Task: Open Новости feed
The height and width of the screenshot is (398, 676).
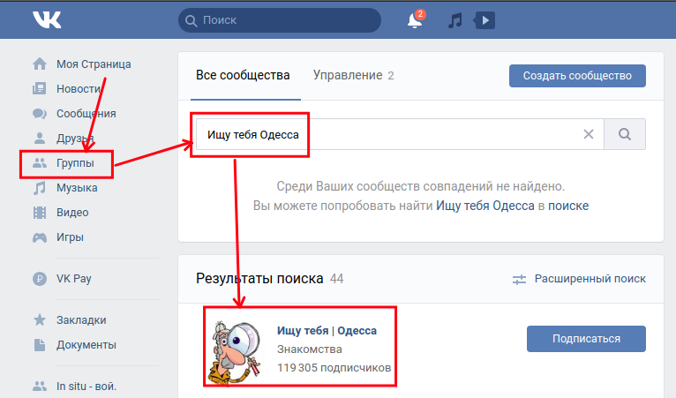Action: click(78, 88)
